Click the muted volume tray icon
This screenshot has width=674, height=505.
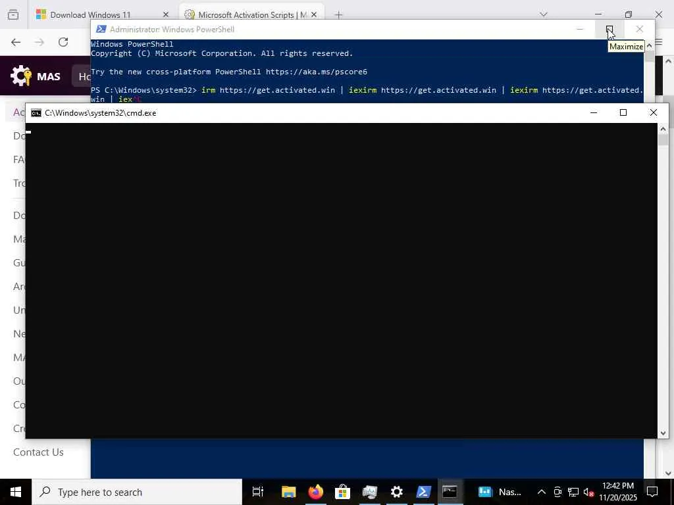coord(588,492)
